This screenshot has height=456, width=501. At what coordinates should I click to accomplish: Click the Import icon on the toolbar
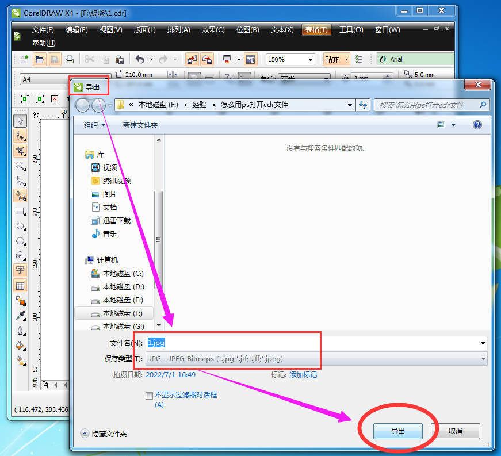click(x=192, y=59)
